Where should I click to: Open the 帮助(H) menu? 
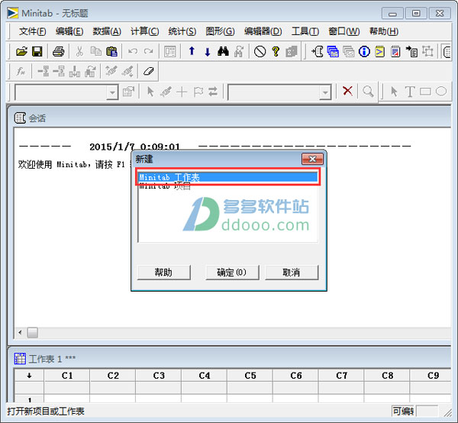383,31
